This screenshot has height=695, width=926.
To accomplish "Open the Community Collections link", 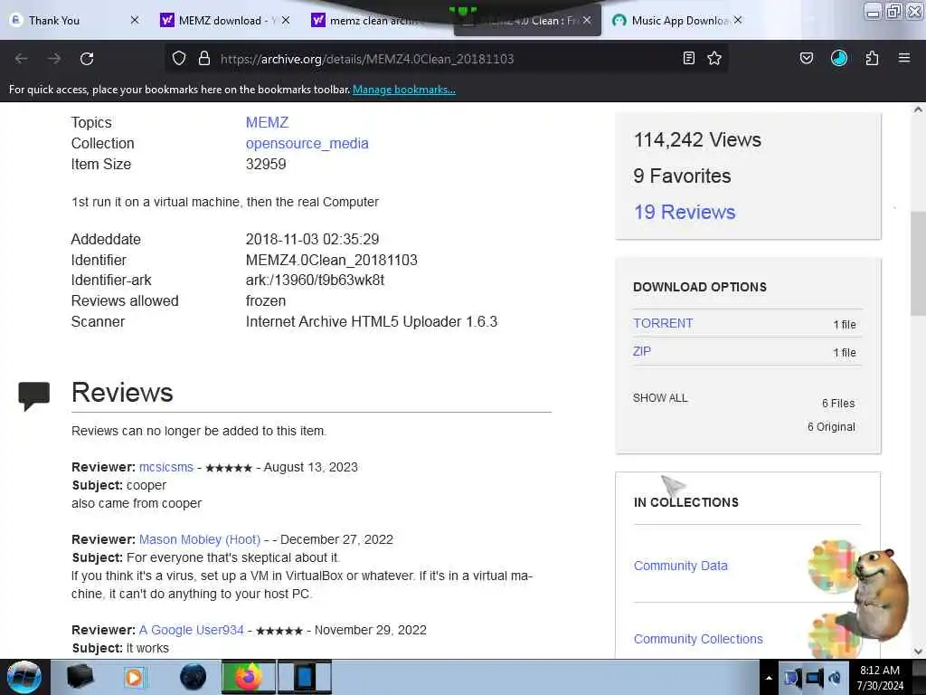I will click(x=698, y=639).
